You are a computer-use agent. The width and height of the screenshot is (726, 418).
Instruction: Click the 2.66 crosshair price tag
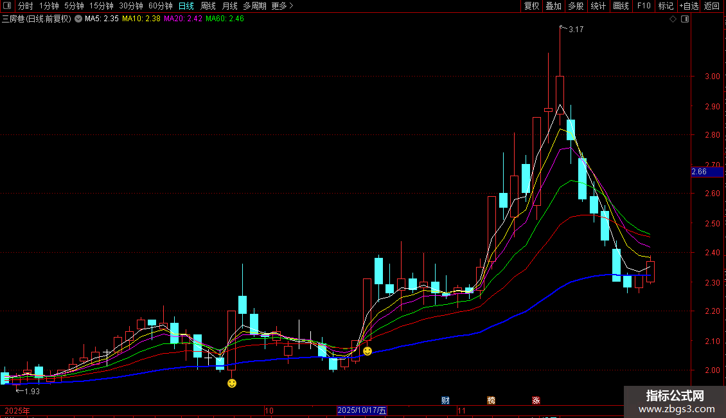click(707, 172)
